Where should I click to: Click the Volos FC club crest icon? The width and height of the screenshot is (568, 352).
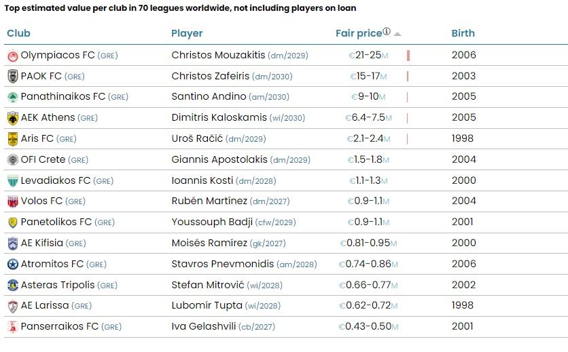click(12, 201)
